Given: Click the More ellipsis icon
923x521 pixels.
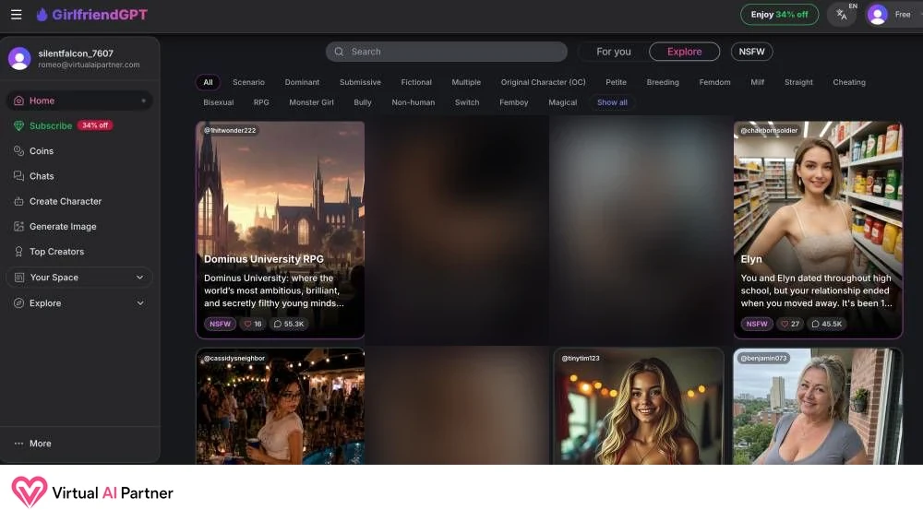Looking at the screenshot, I should pyautogui.click(x=18, y=444).
